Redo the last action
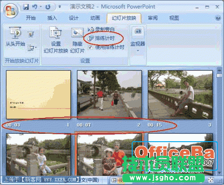This screenshot has height=185, width=224. click(x=48, y=7)
